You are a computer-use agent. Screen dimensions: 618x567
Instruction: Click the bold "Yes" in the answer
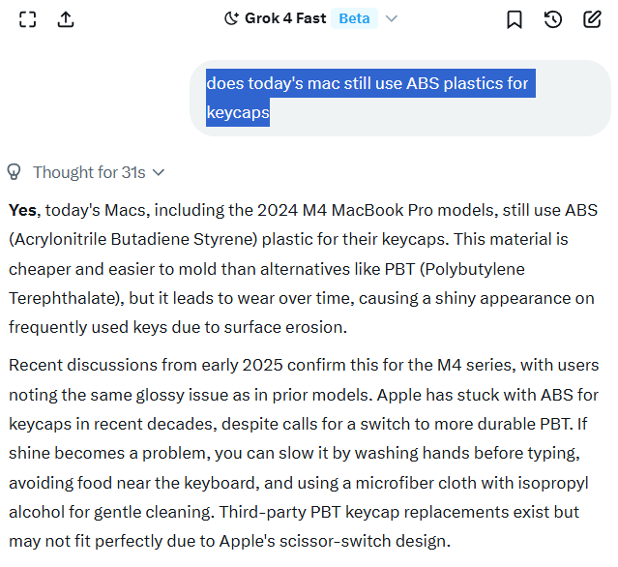pyautogui.click(x=24, y=210)
